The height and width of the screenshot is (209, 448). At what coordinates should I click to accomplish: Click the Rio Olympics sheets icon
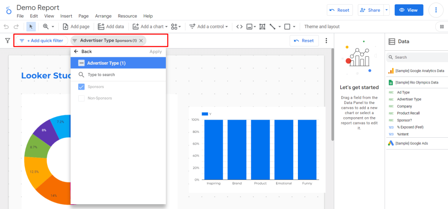391,82
